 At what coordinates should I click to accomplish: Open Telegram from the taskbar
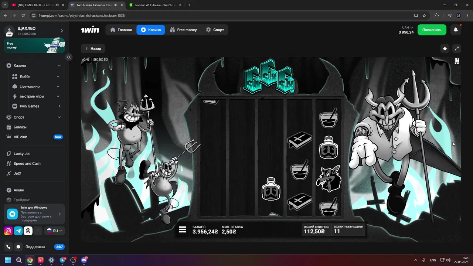[62, 260]
